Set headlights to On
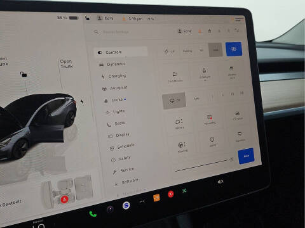Screen dimensions: 305x228 click(201, 51)
